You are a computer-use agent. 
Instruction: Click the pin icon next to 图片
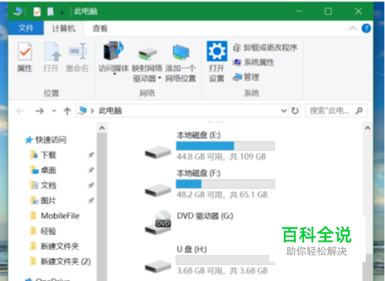pos(91,200)
